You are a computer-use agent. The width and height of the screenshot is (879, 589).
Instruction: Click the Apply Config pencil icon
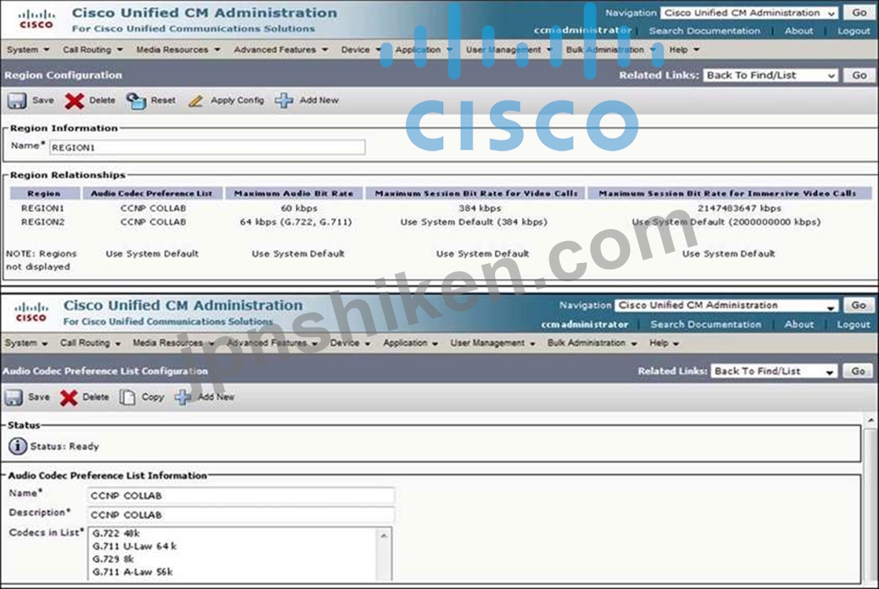click(196, 101)
